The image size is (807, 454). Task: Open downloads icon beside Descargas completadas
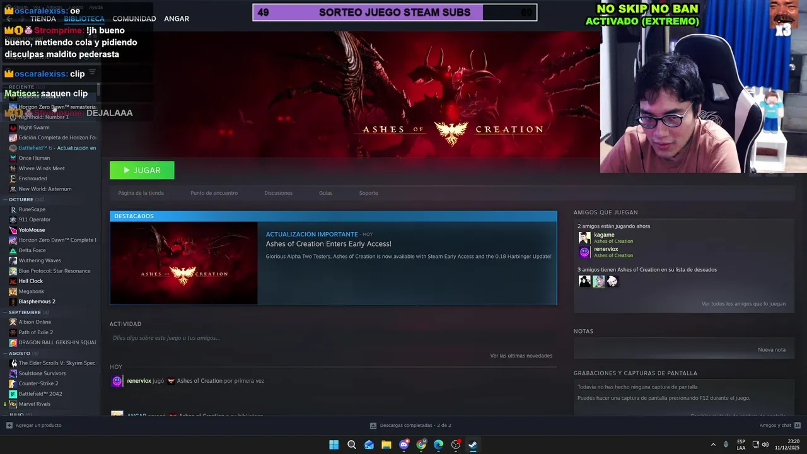pos(373,426)
